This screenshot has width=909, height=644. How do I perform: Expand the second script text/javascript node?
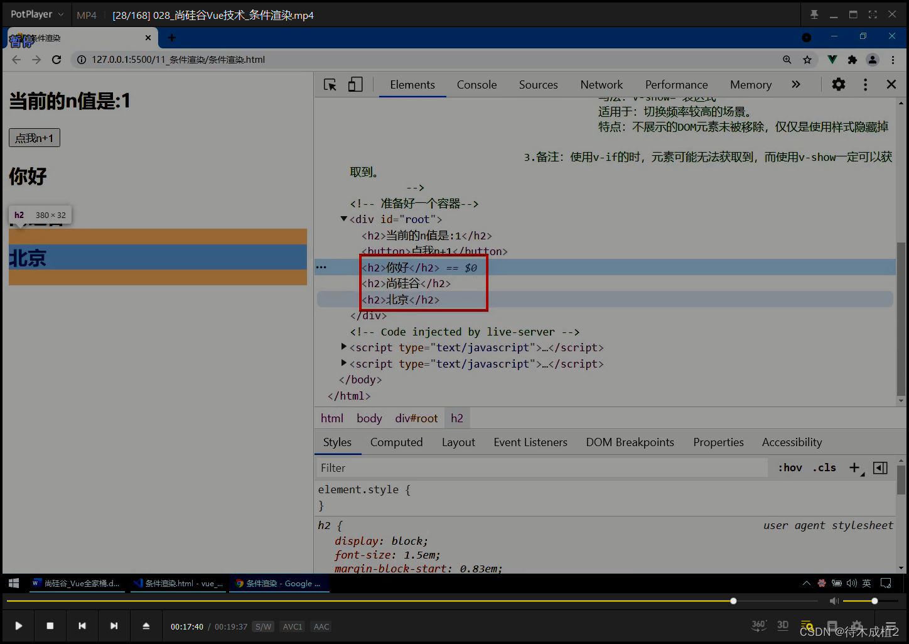tap(343, 363)
